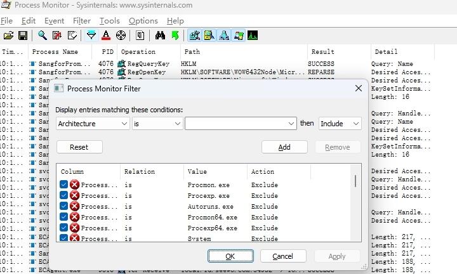Click the red X icon on Procmon.exe row
The image size is (457, 274).
(75, 185)
